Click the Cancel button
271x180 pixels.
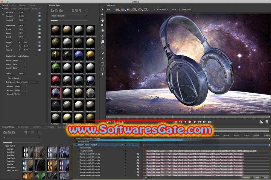pyautogui.click(x=256, y=178)
